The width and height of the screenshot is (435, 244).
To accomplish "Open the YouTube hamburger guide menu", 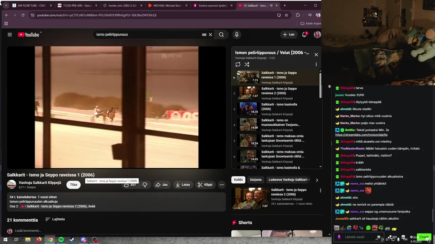I will [x=10, y=35].
